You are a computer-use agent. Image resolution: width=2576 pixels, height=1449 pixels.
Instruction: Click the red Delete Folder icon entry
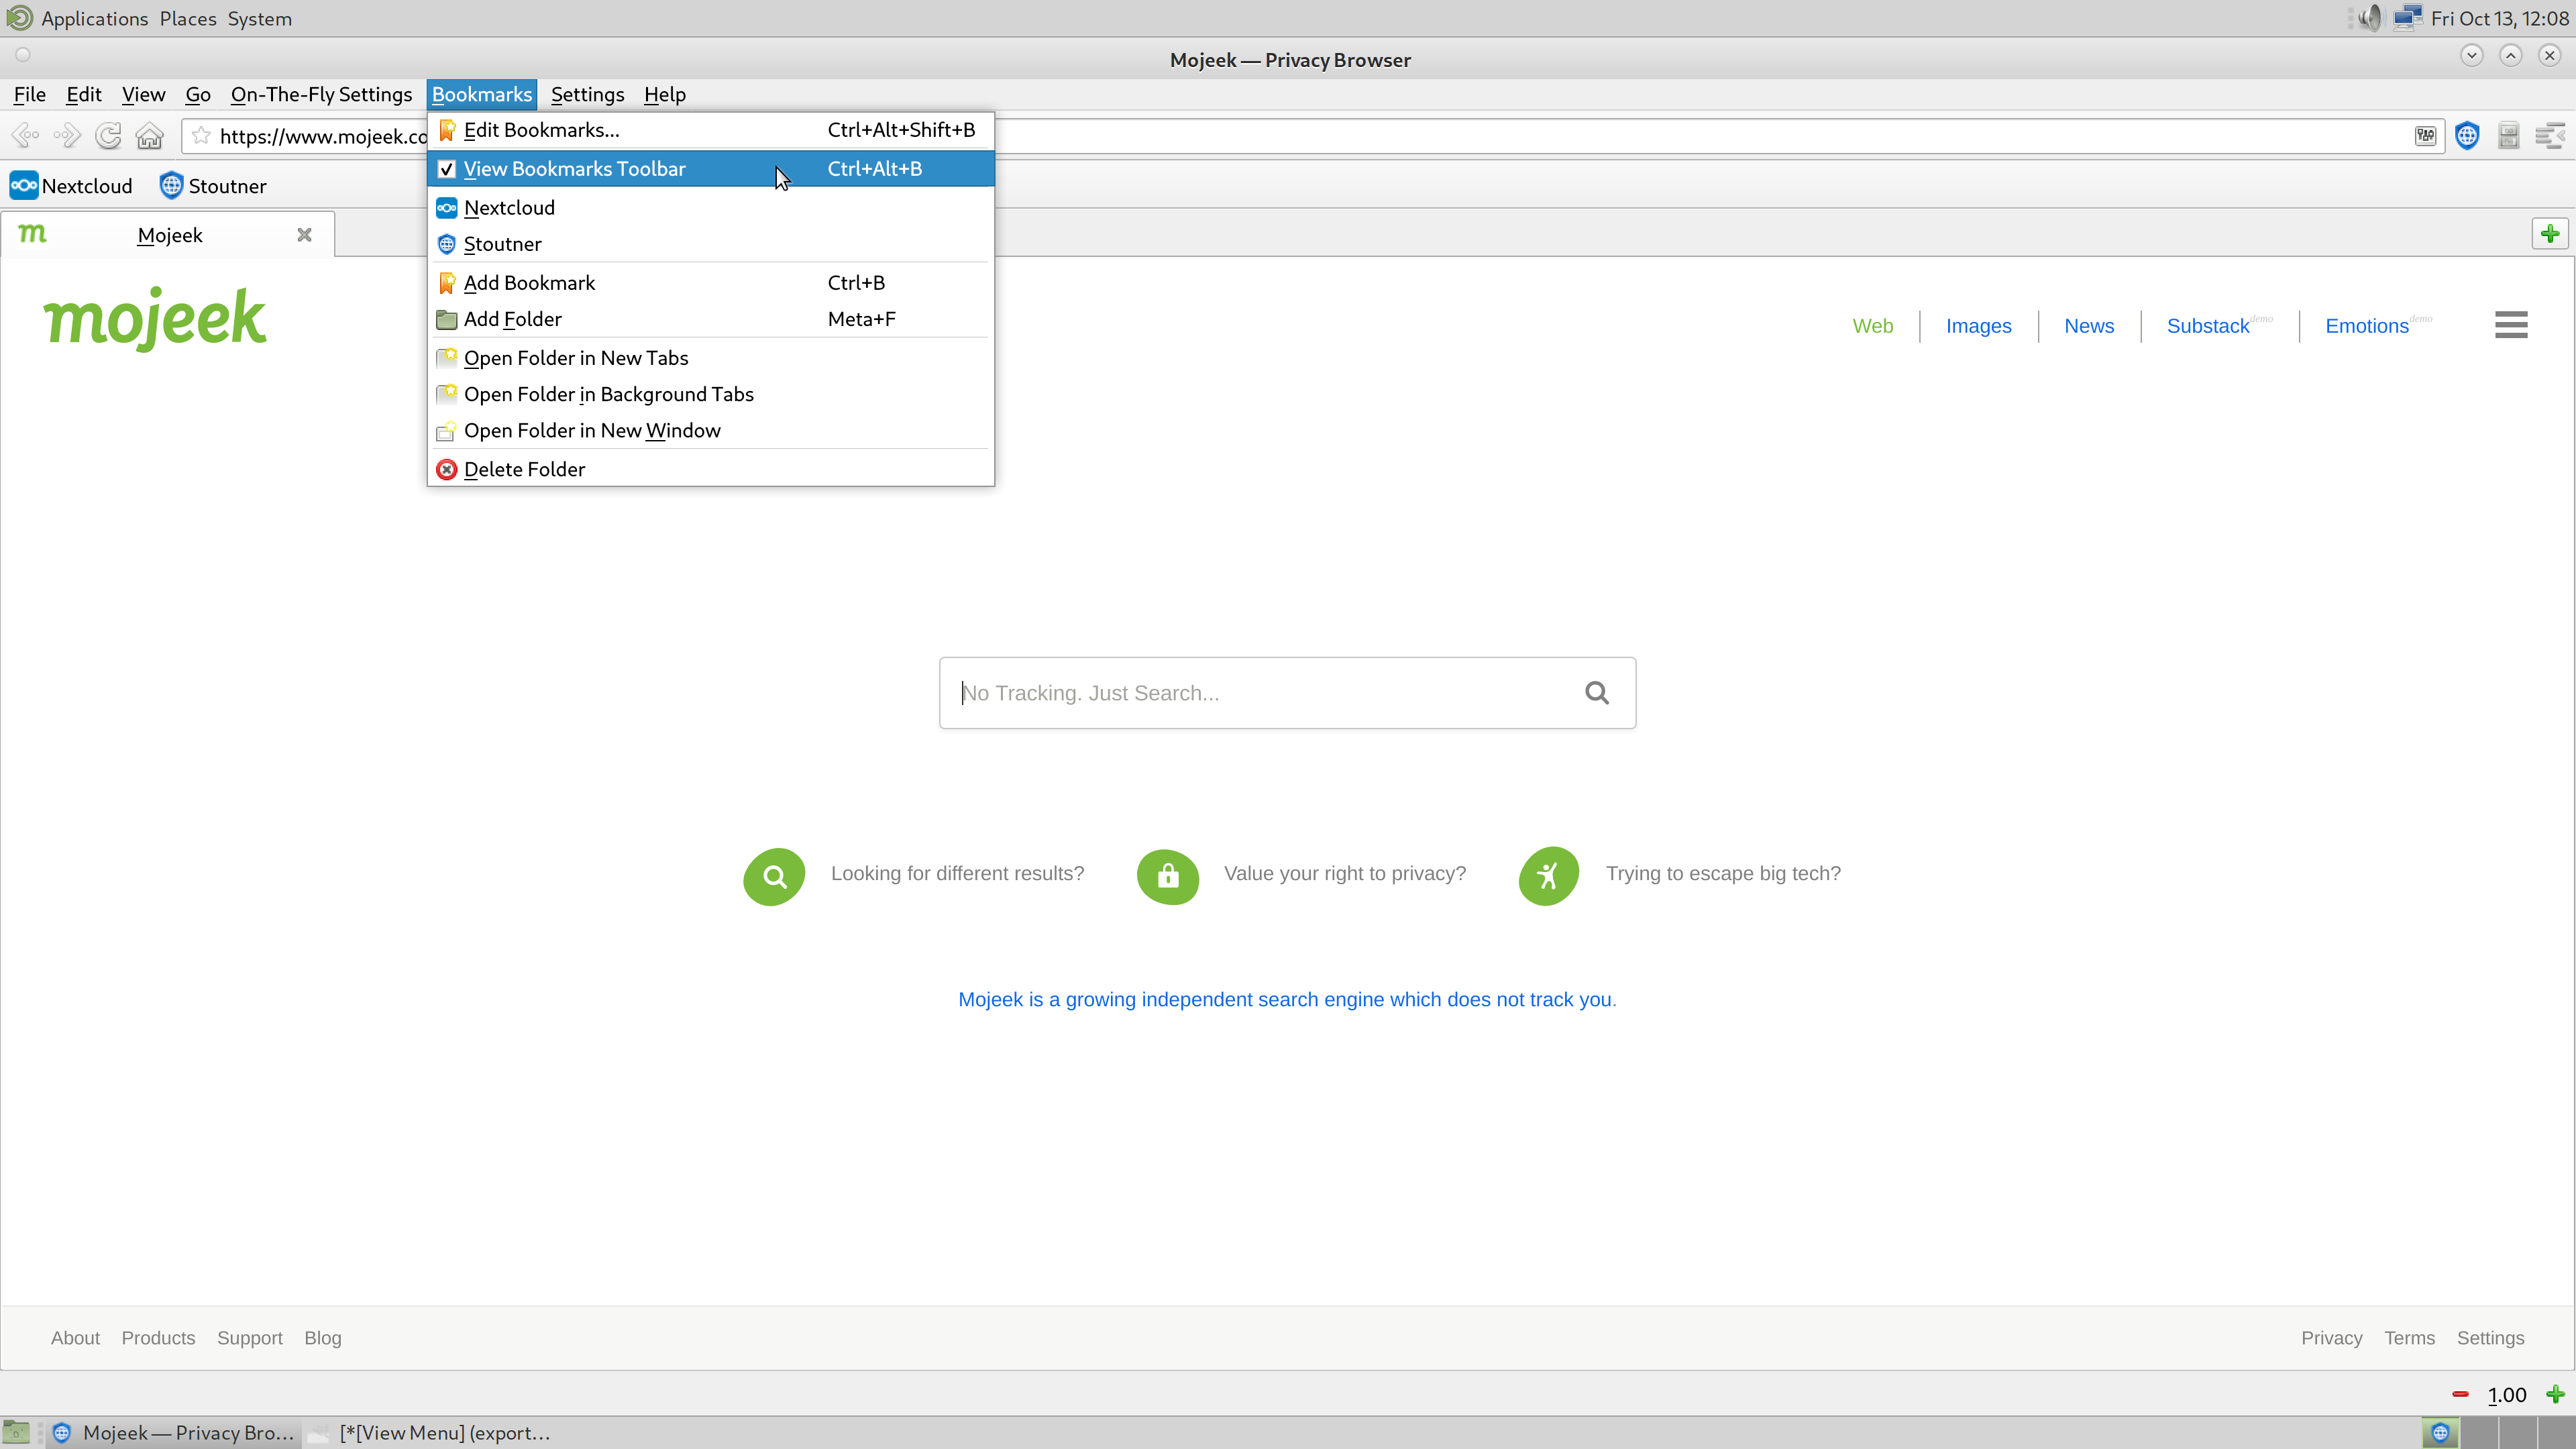(x=524, y=469)
